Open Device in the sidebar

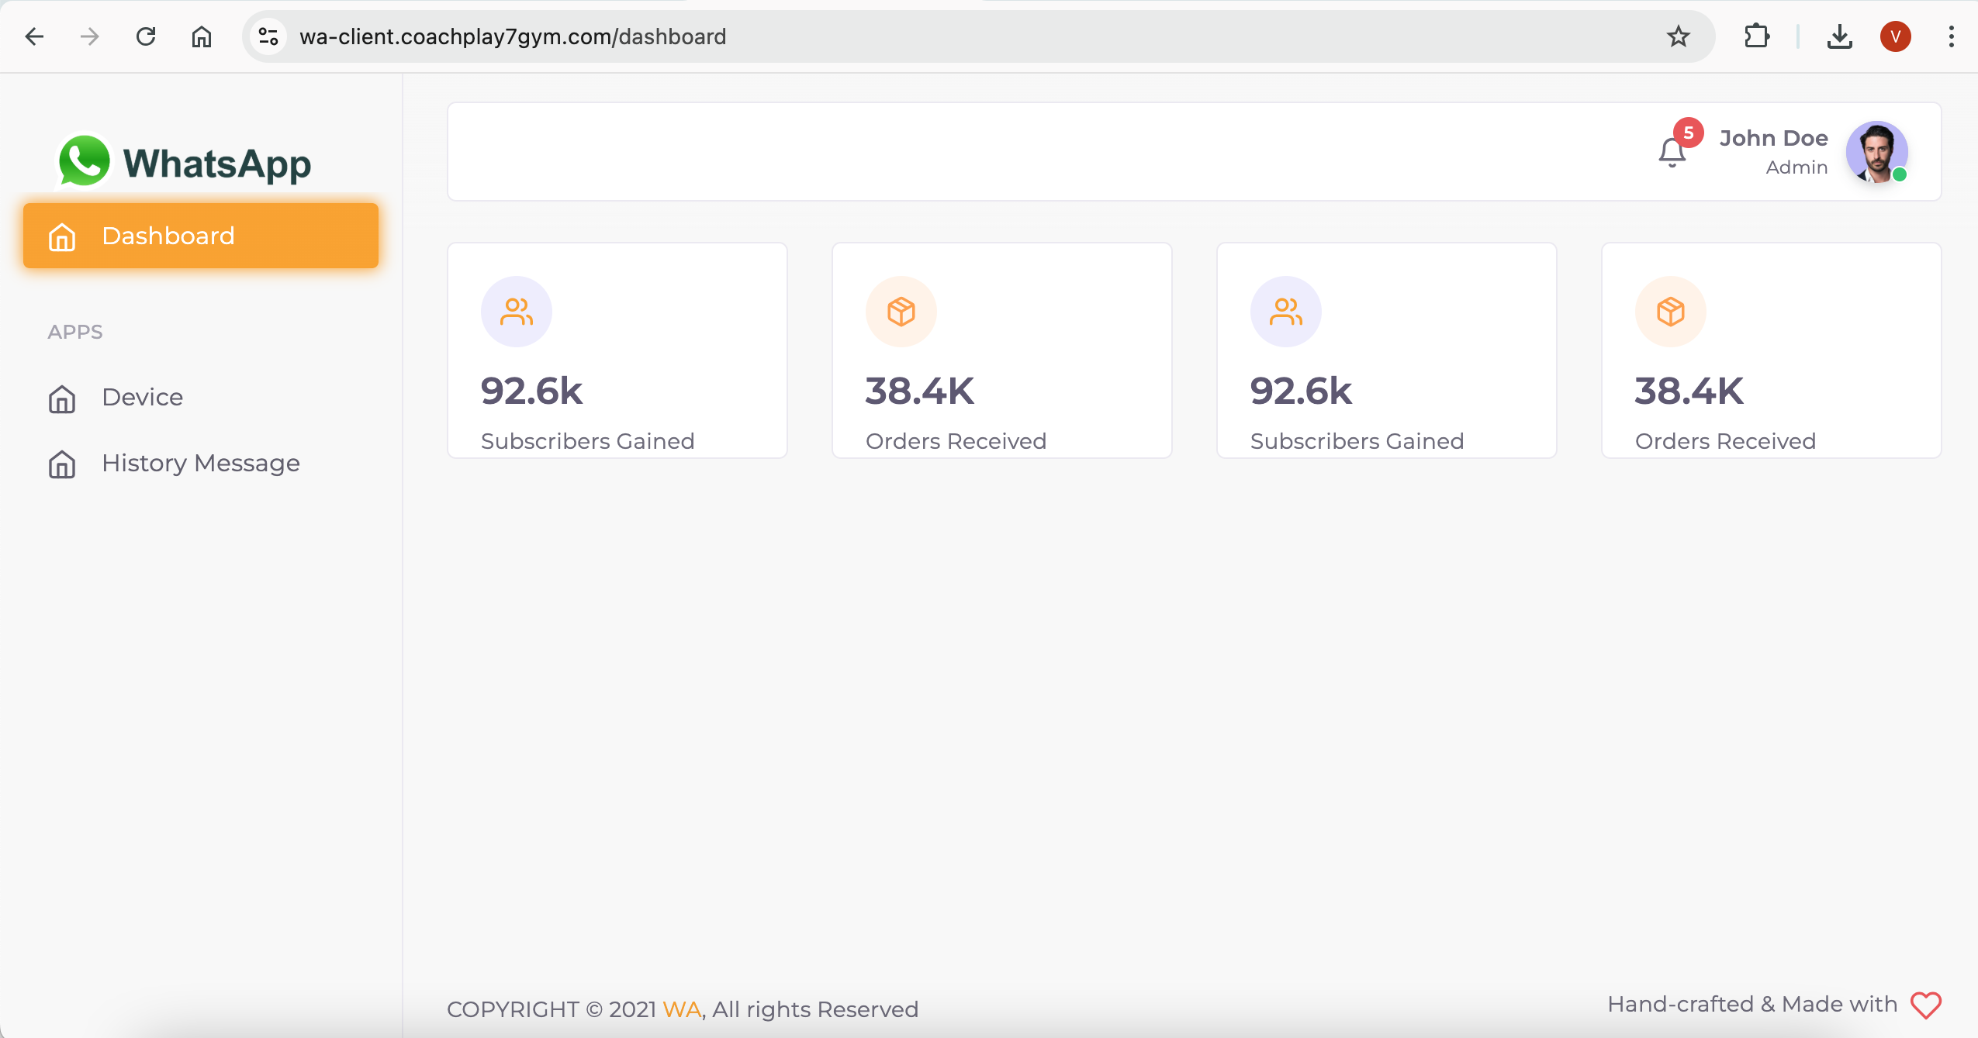(x=143, y=397)
